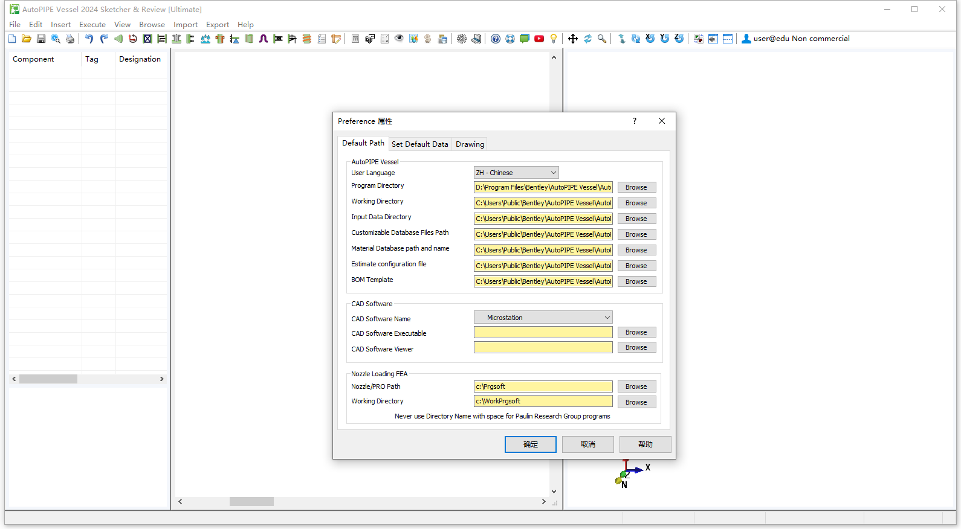Click the user account icon beside user@edu
Image resolution: width=961 pixels, height=529 pixels.
[x=746, y=39]
